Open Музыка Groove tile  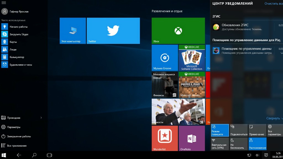click(165, 58)
